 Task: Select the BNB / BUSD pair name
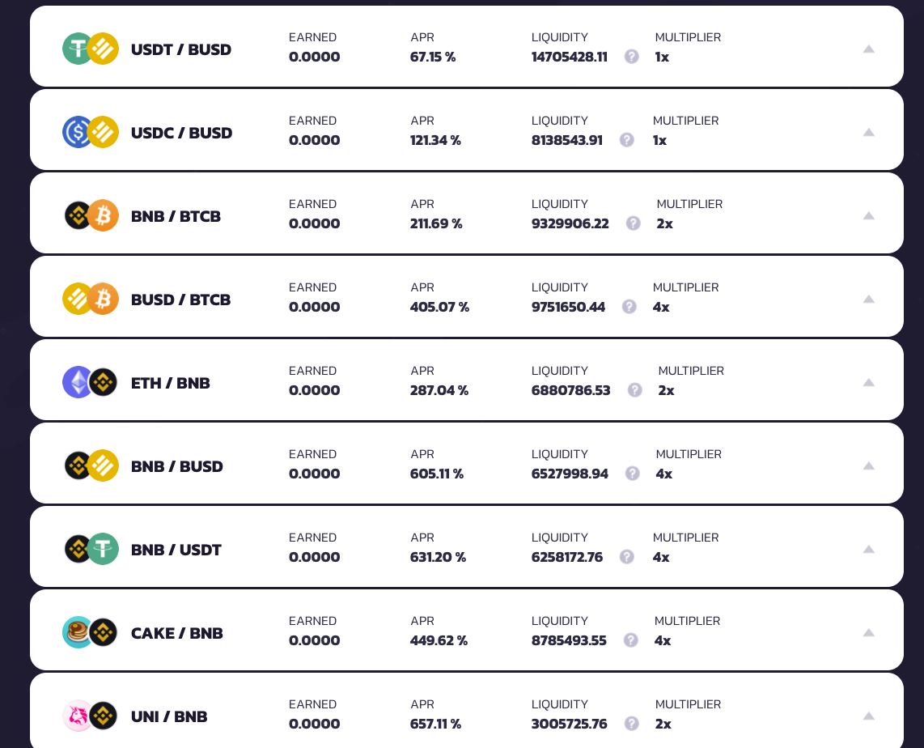coord(176,466)
